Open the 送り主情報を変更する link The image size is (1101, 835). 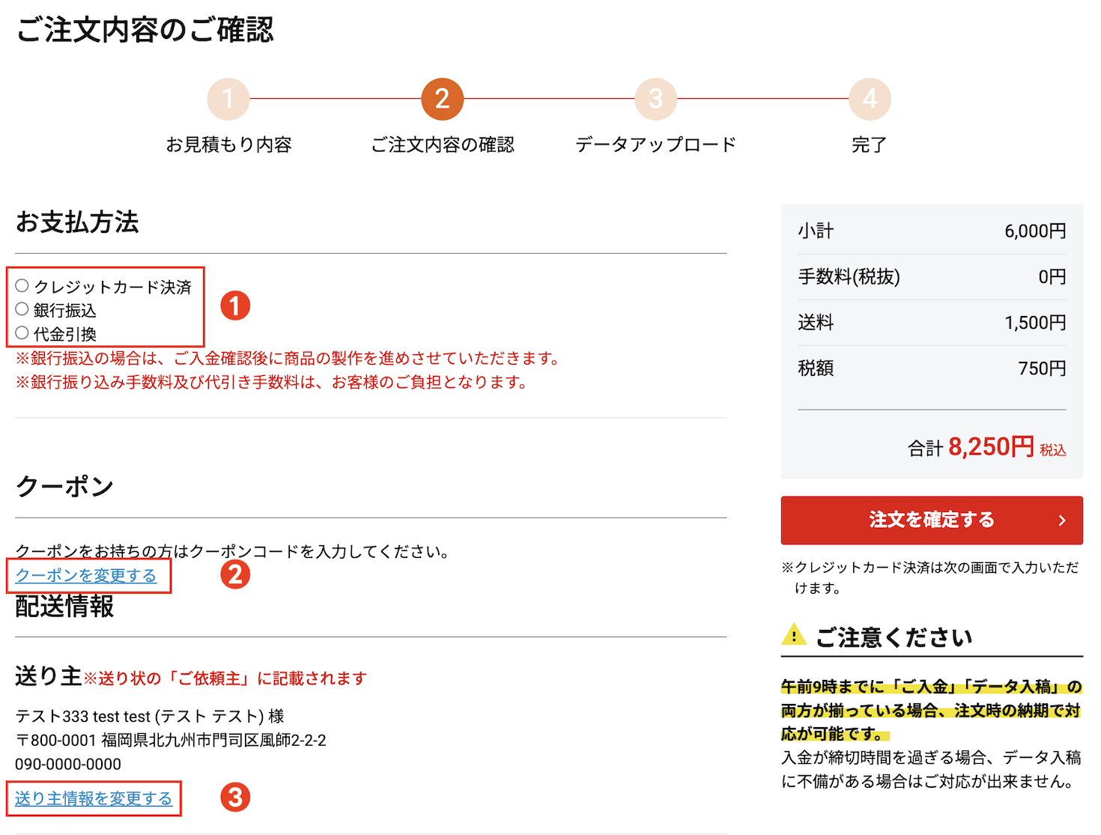coord(94,798)
